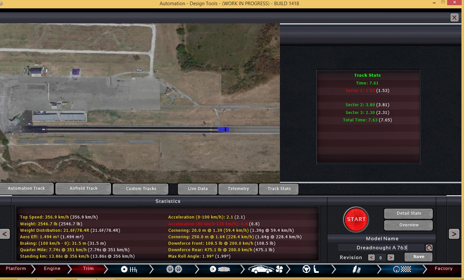
Task: Open the aerodynamics and cooling tab icon
Action: [266, 269]
